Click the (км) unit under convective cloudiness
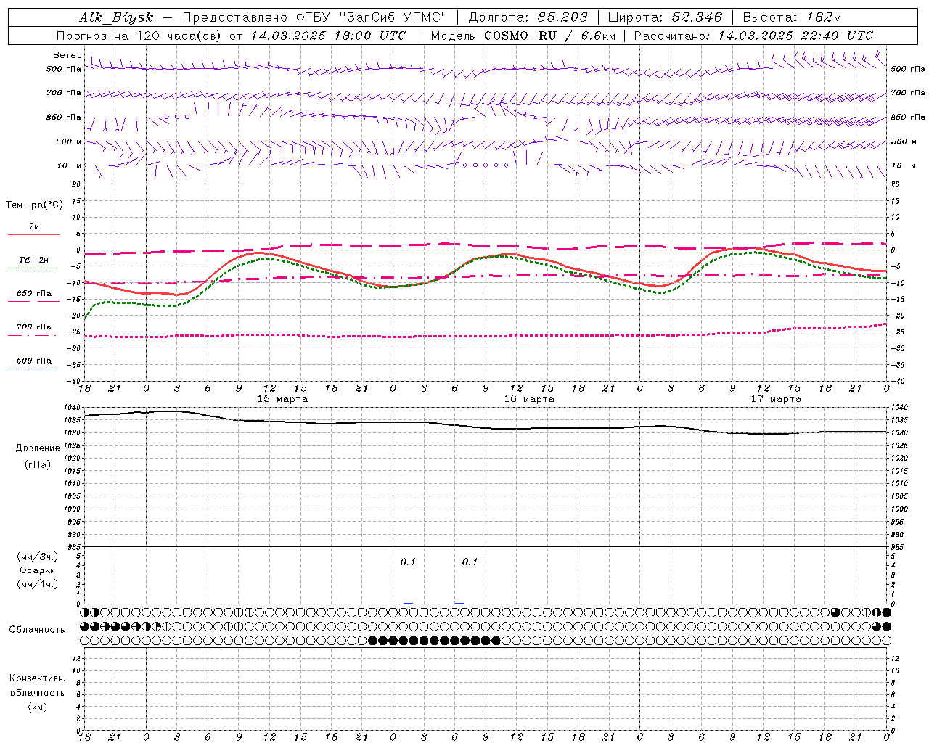The image size is (929, 743). coord(38,707)
